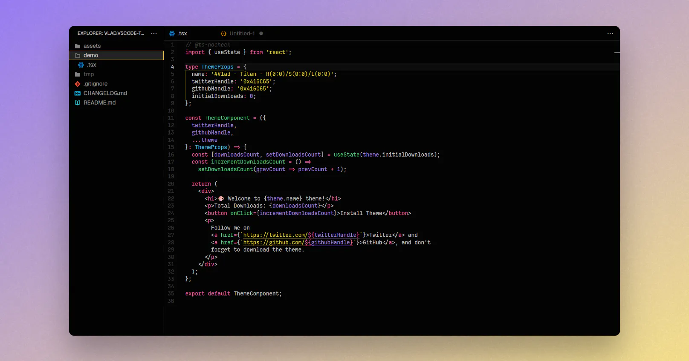This screenshot has height=361, width=689.
Task: Click the tmp folder icon
Action: pyautogui.click(x=78, y=74)
